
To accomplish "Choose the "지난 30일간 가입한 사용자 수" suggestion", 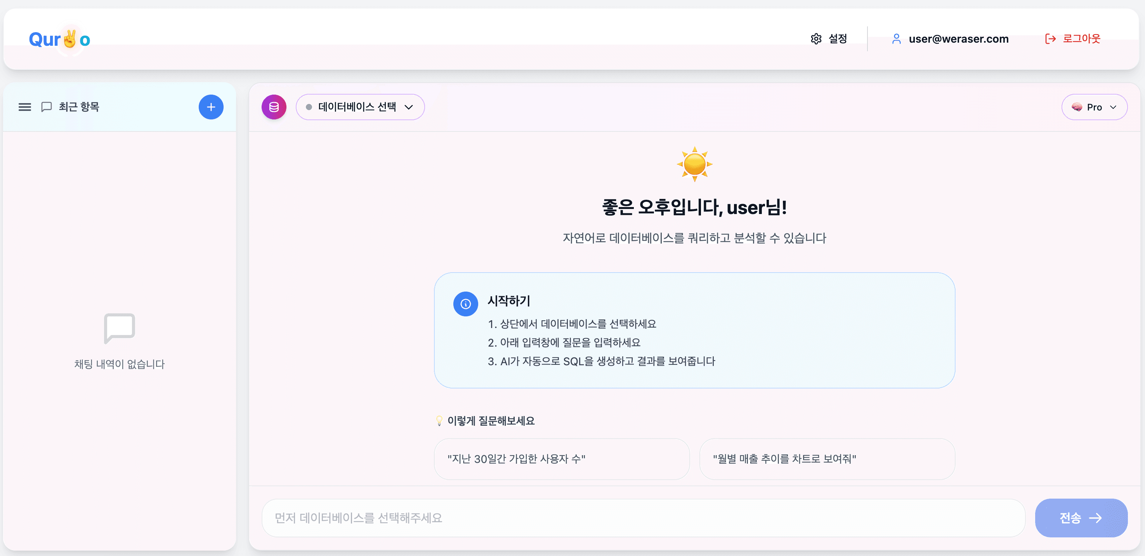I will click(x=562, y=459).
